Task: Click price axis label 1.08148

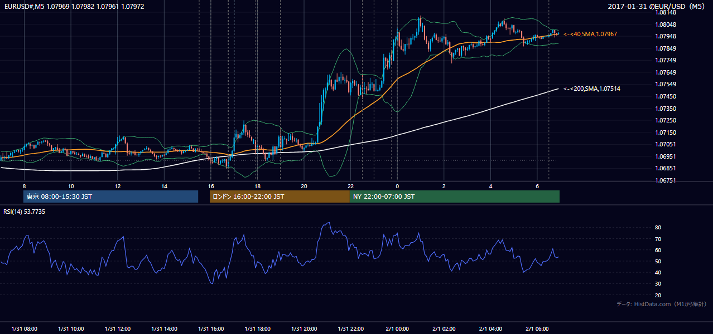Action: tap(667, 12)
